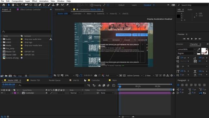
Task: Toggle mask and shape path visibility
Action: pos(81,75)
